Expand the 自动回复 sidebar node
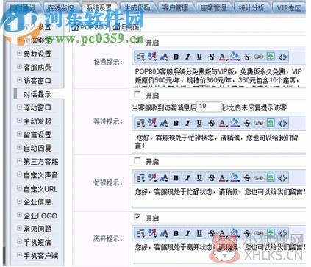This screenshot has width=311, height=267. click(19, 147)
